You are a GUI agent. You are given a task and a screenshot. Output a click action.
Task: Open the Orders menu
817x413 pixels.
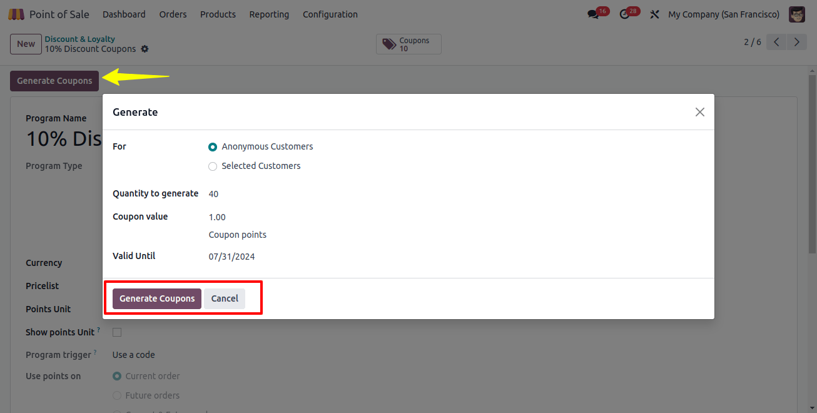coord(173,14)
